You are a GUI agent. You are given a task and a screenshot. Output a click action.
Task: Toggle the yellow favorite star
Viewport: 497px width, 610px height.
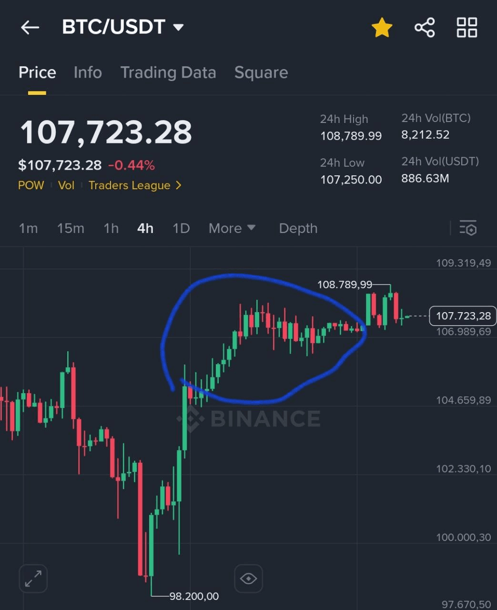[x=382, y=28]
